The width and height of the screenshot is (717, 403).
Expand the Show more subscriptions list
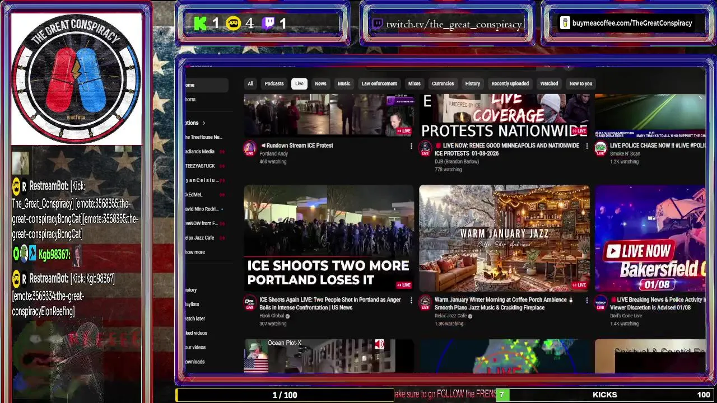pos(195,252)
